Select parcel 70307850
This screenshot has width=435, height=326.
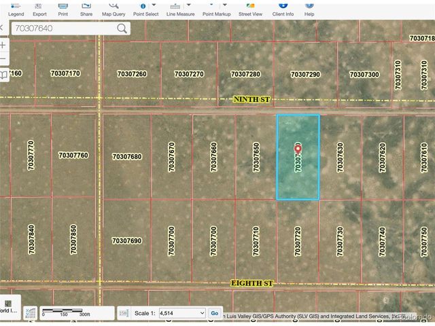coord(73,240)
